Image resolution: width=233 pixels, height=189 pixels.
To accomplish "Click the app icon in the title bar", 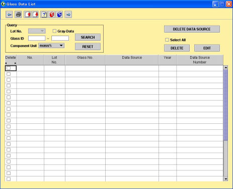I will 3,4.
